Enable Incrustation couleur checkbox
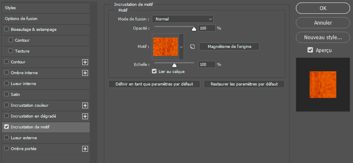 coord(6,105)
